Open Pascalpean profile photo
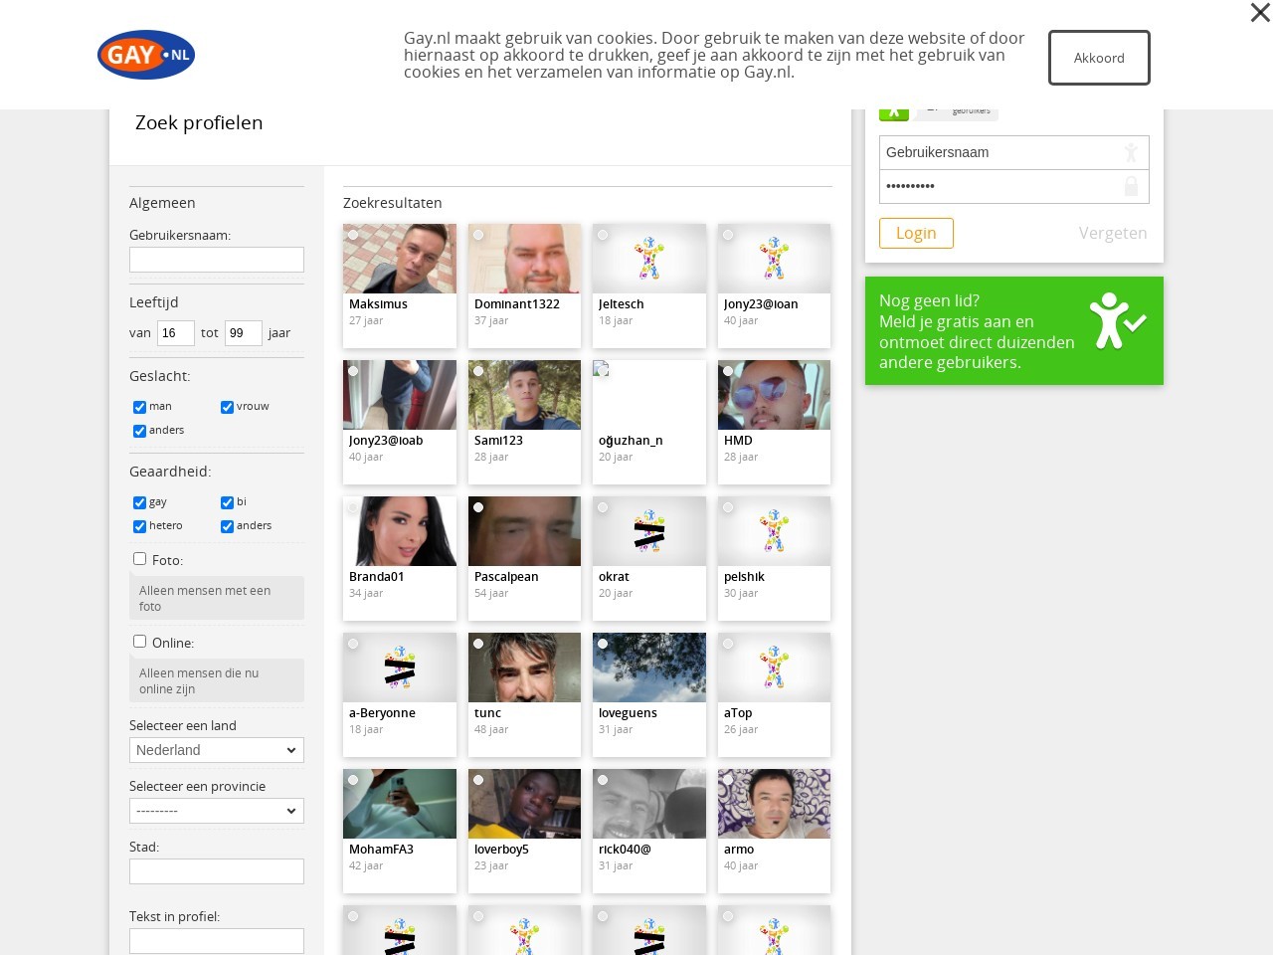The height and width of the screenshot is (955, 1273). coord(524,531)
